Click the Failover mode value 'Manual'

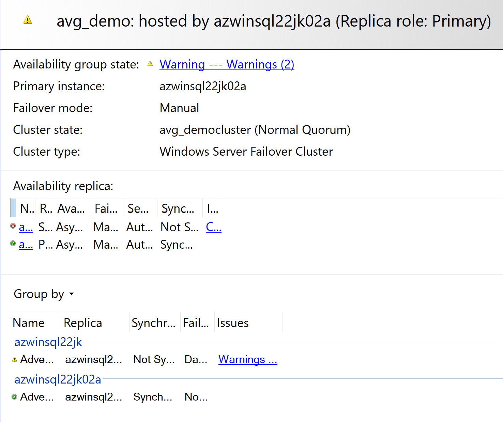[x=179, y=108]
